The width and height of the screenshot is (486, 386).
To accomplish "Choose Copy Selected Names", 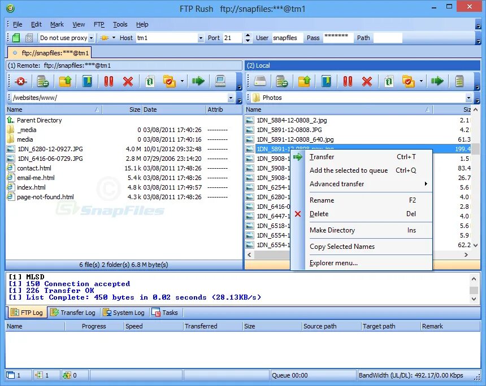I will [362, 247].
